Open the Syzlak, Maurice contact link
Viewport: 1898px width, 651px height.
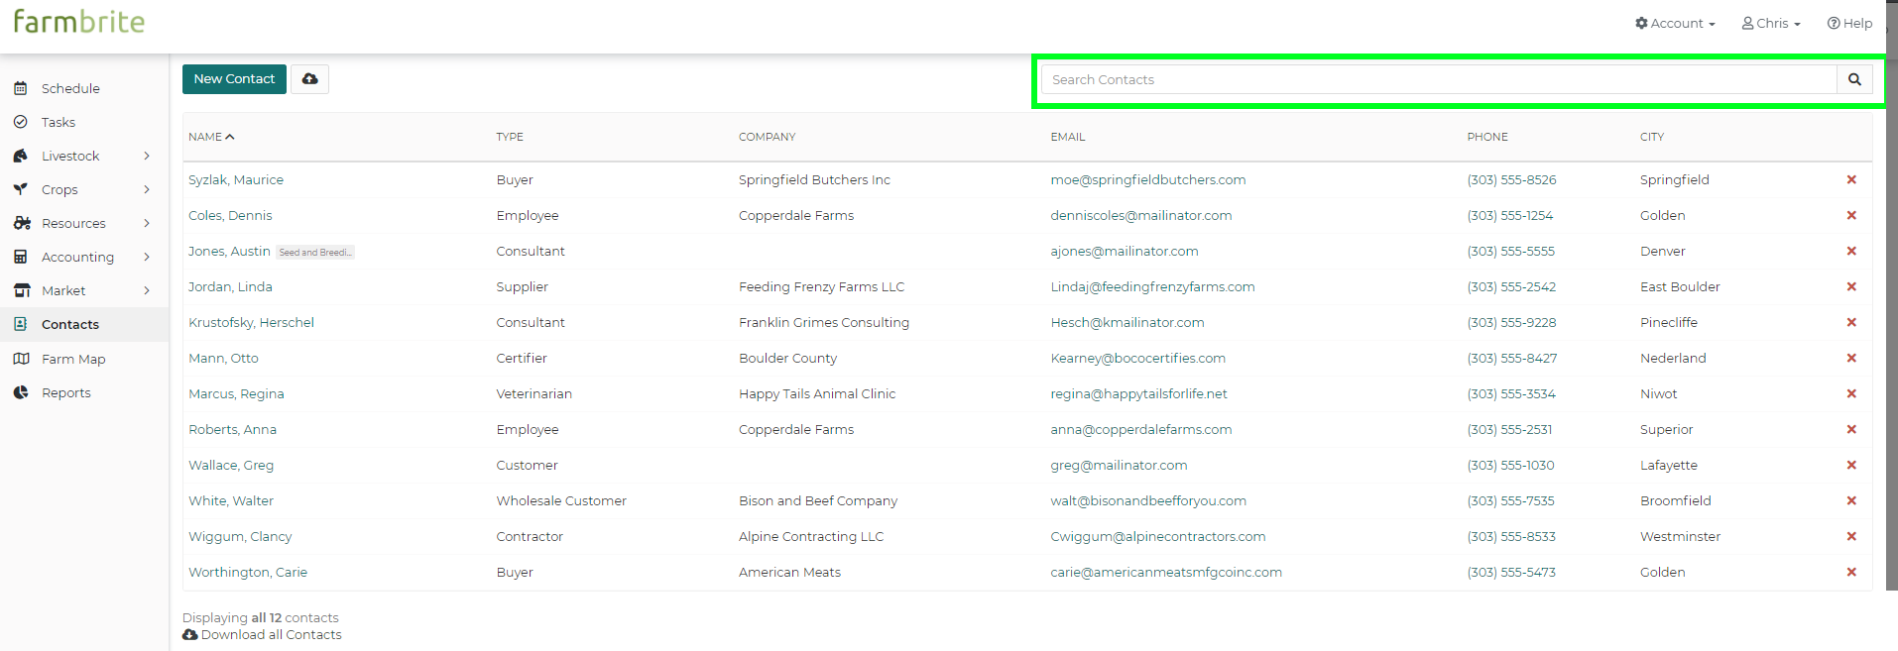(x=236, y=179)
